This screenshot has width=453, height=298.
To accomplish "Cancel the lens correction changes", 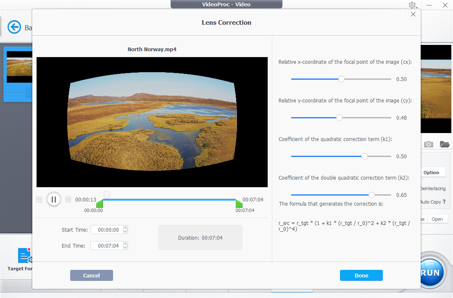I will point(92,275).
